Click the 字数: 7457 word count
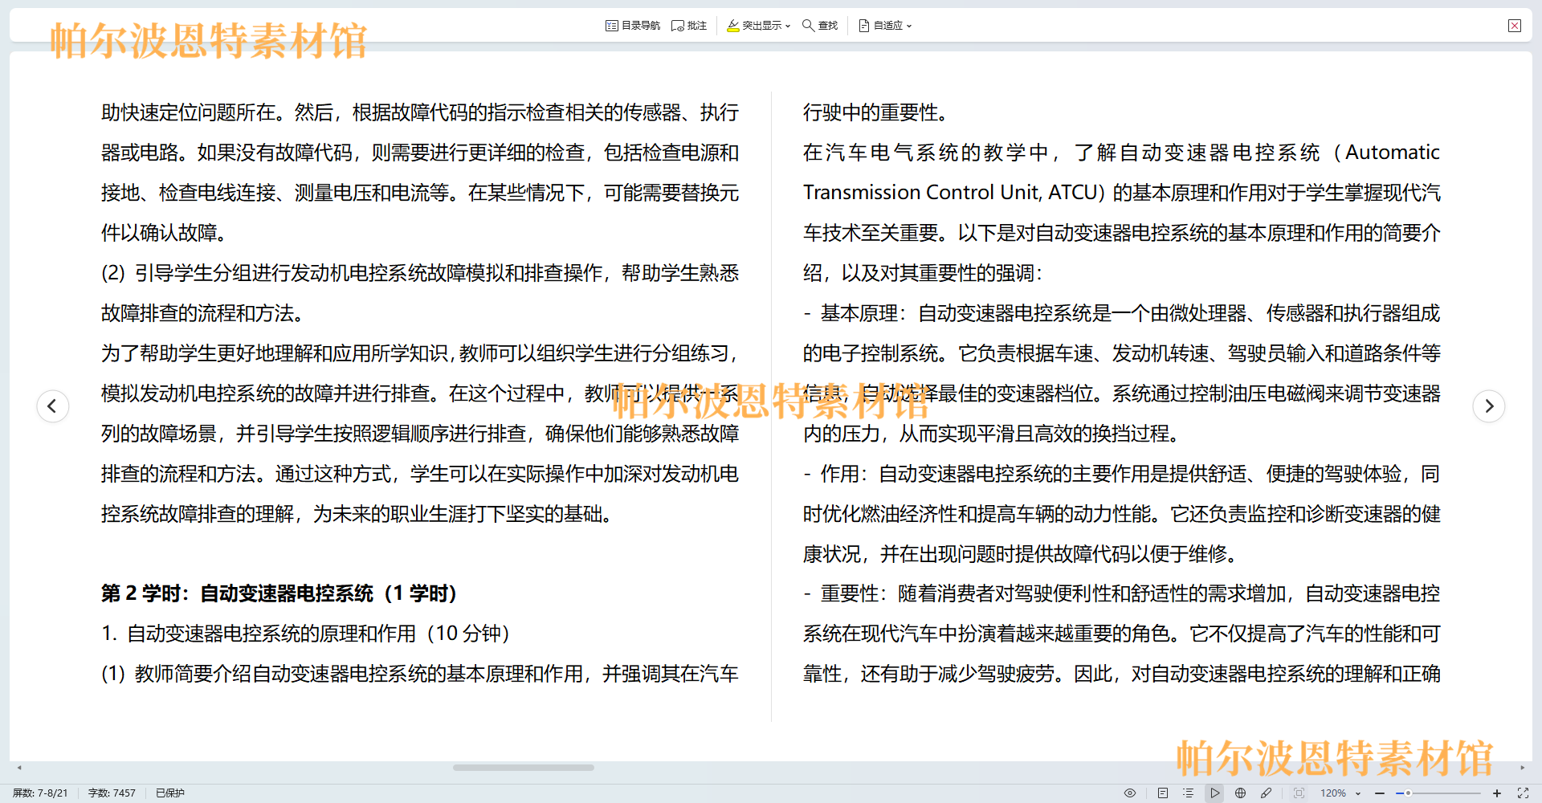 pos(112,793)
